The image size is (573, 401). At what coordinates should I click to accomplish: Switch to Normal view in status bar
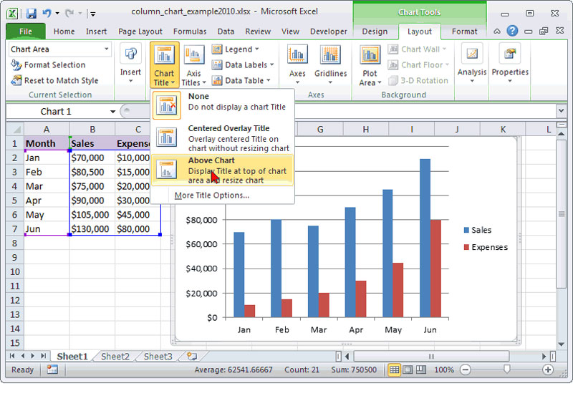pyautogui.click(x=394, y=369)
